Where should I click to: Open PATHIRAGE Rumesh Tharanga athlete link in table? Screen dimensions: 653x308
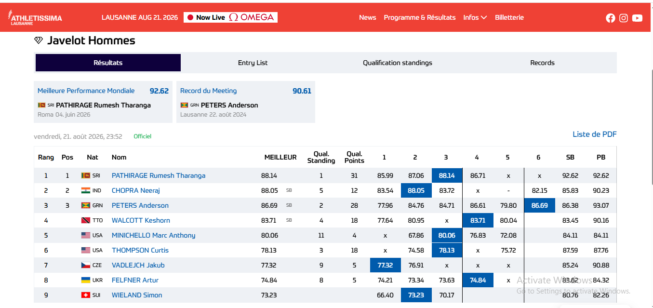tap(159, 175)
